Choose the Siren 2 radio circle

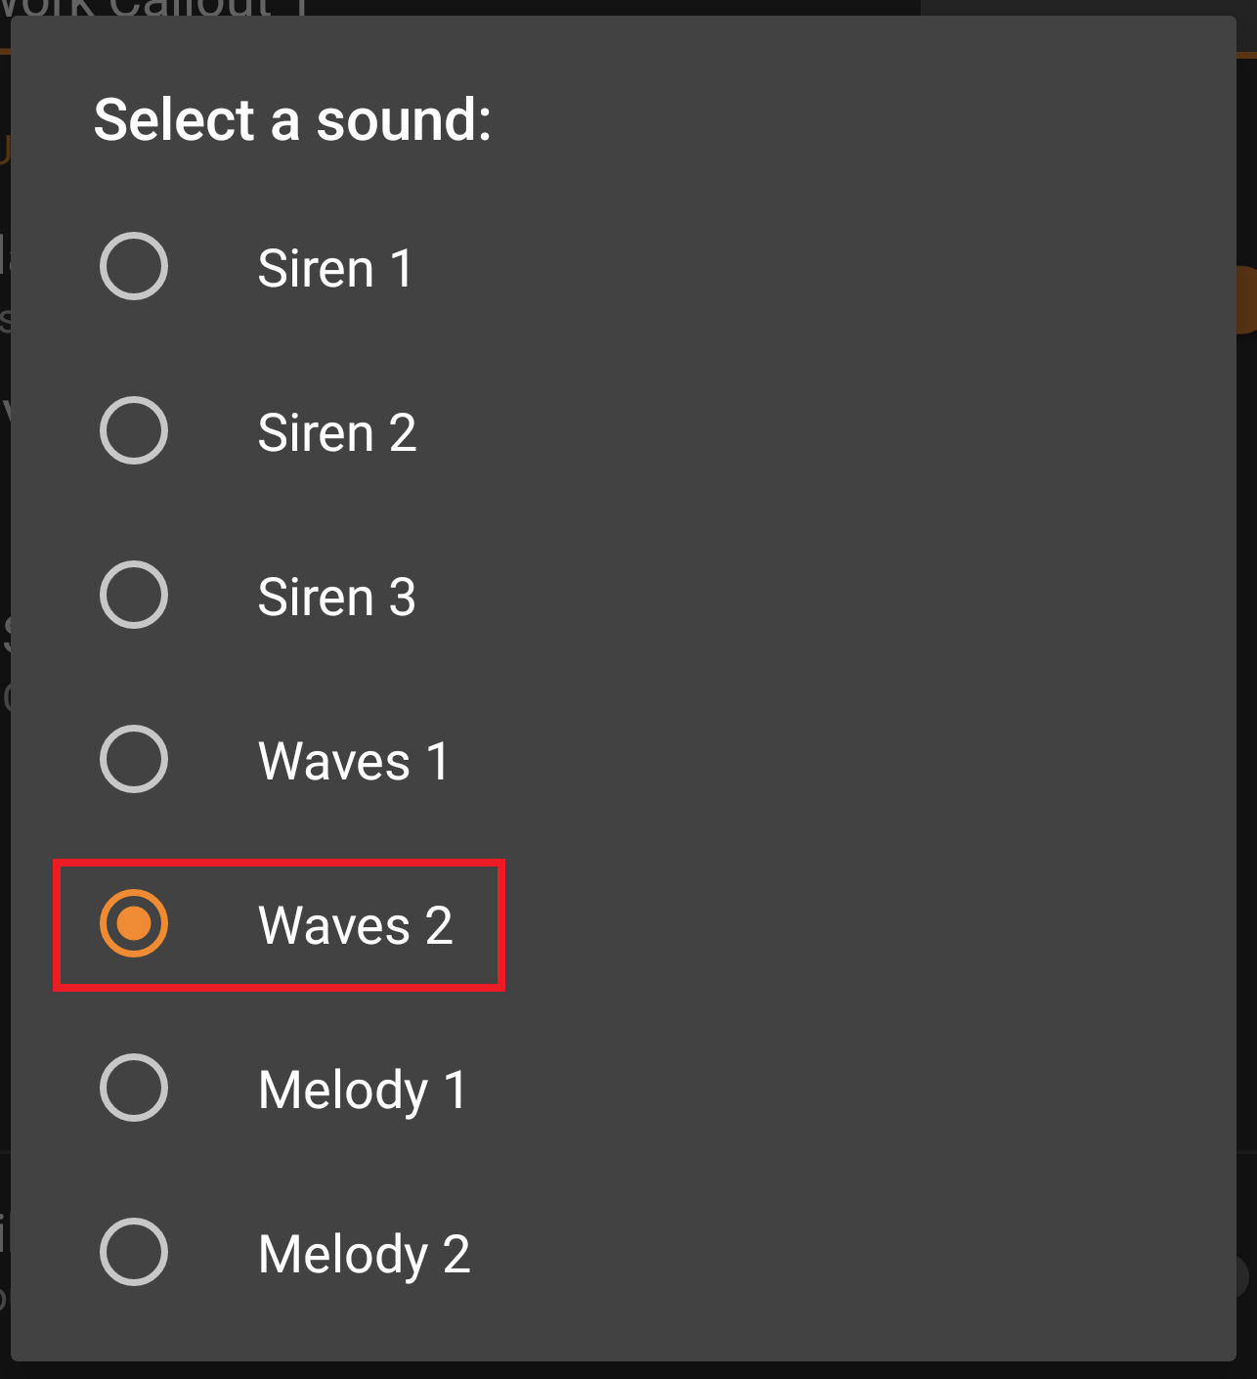coord(134,430)
